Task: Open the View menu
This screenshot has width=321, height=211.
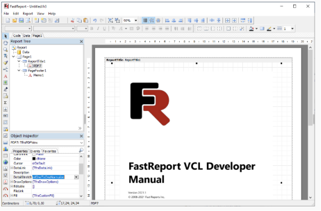Action: pos(41,13)
